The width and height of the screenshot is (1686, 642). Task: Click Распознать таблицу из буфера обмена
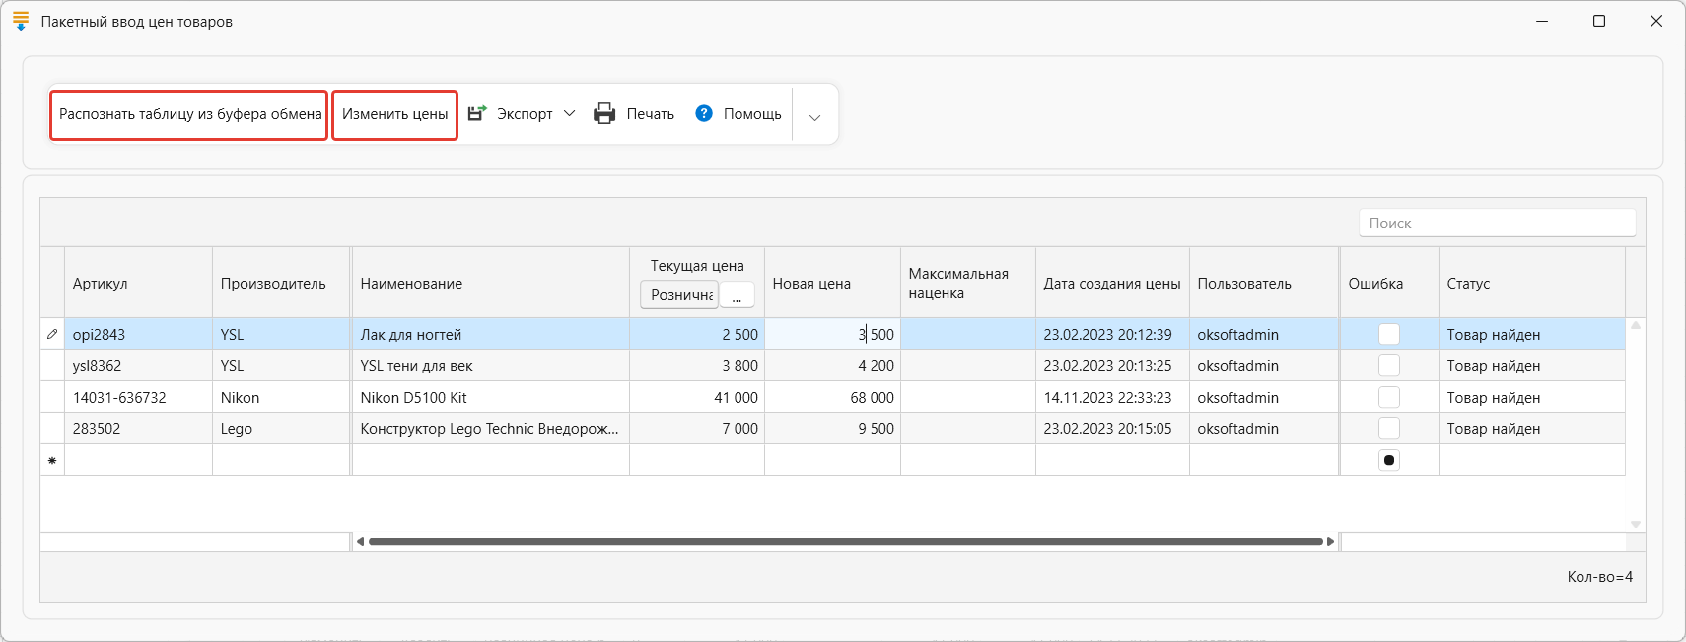point(189,114)
